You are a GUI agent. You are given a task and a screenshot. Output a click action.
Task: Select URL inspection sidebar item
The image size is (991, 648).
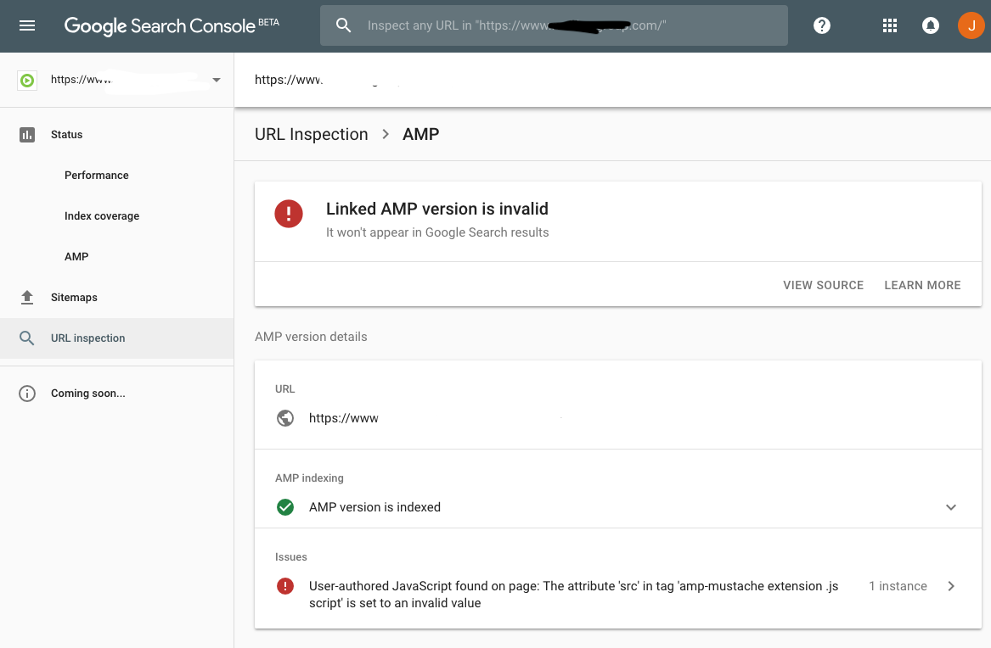pyautogui.click(x=116, y=338)
